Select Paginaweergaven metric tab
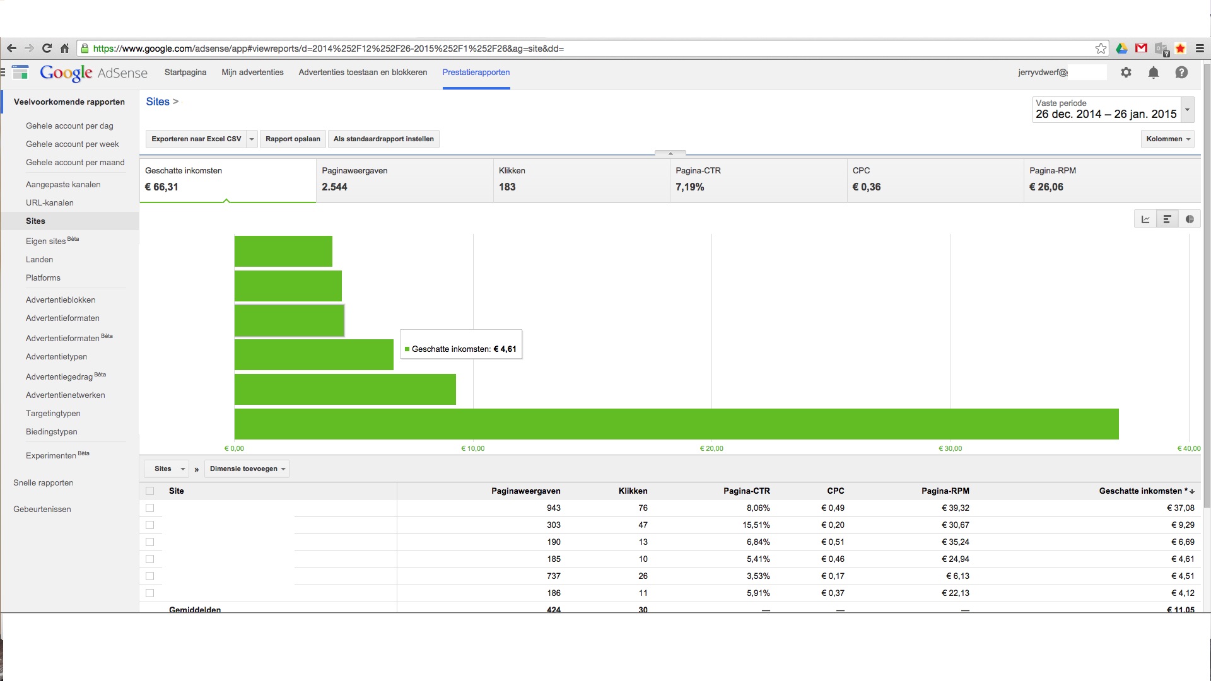Image resolution: width=1211 pixels, height=681 pixels. coord(404,180)
